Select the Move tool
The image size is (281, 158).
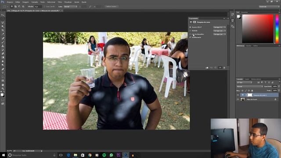3,15
